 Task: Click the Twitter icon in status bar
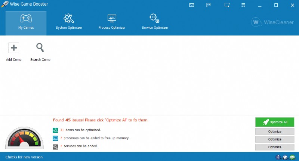tap(285, 157)
